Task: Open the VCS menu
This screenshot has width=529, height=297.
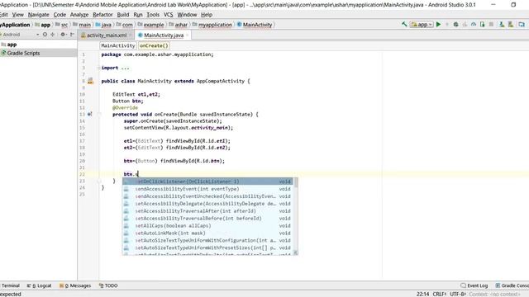Action: [168, 15]
